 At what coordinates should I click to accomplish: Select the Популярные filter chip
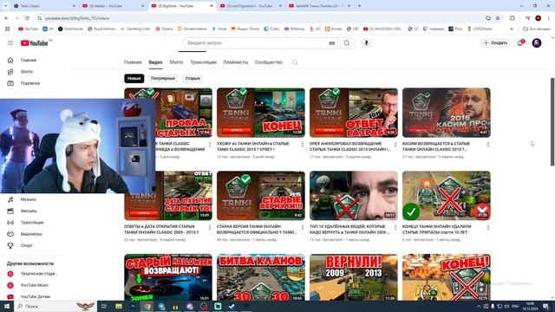click(163, 79)
